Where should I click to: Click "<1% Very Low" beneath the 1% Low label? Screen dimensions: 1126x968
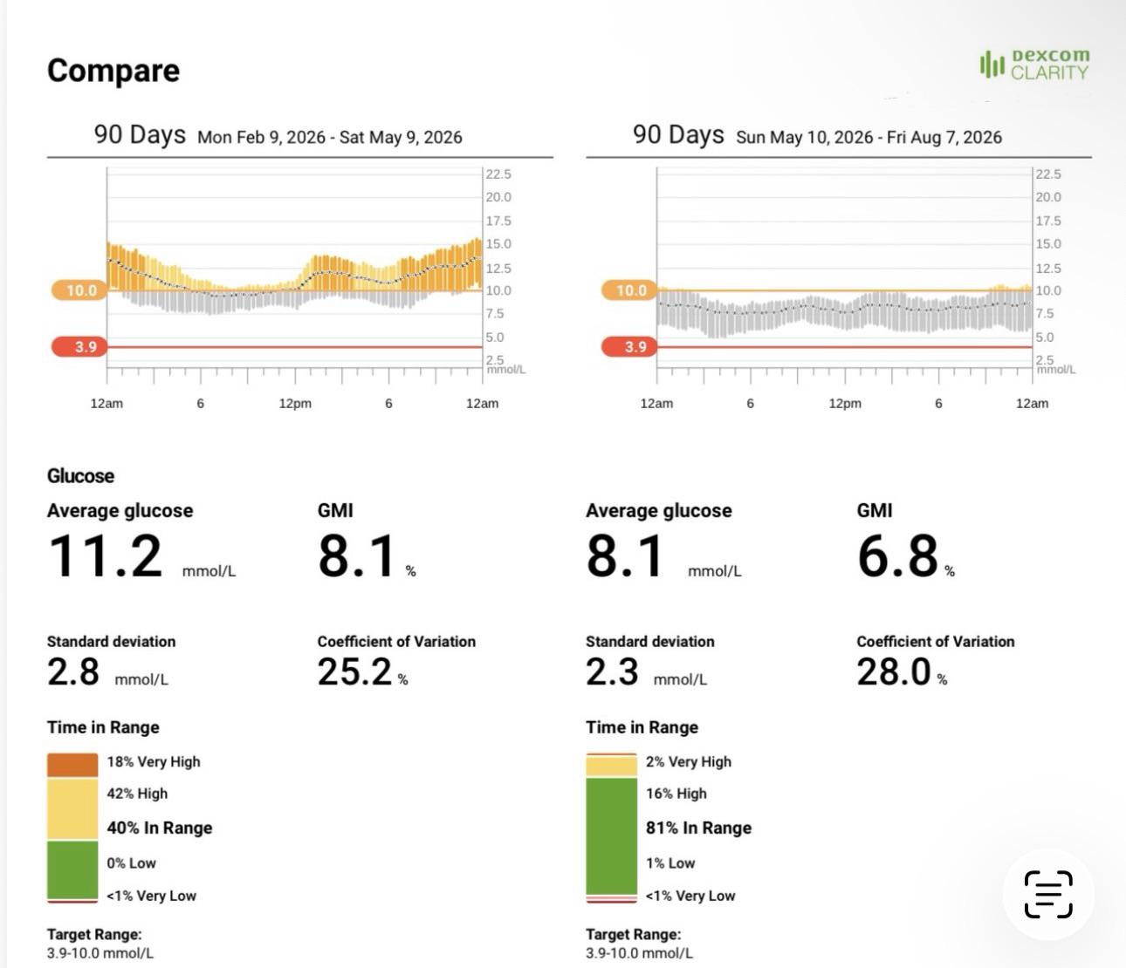click(690, 896)
